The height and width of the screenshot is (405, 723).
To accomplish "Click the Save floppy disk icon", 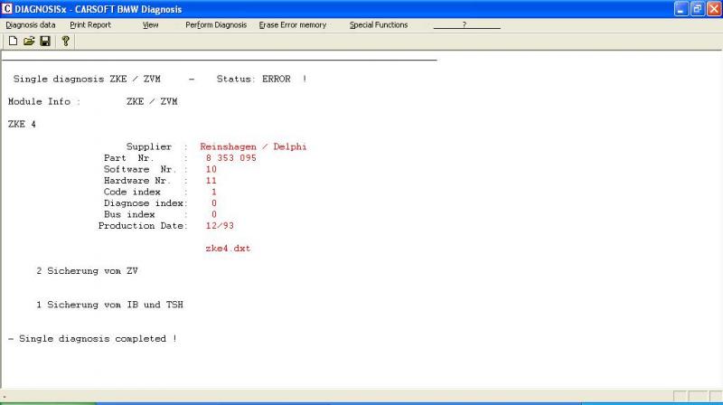I will (x=44, y=41).
